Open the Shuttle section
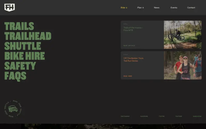Screen dimensions: 206x129 click(23, 46)
